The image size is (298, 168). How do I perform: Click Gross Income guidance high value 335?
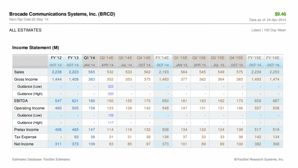(111, 94)
